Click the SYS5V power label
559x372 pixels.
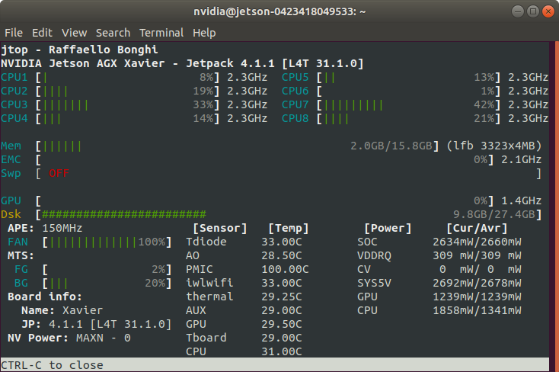[374, 283]
